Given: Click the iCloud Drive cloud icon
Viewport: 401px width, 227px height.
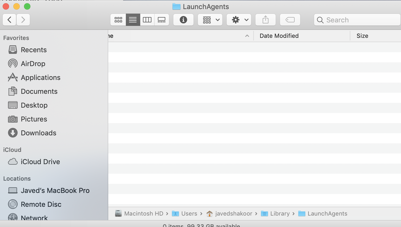Looking at the screenshot, I should [x=13, y=161].
